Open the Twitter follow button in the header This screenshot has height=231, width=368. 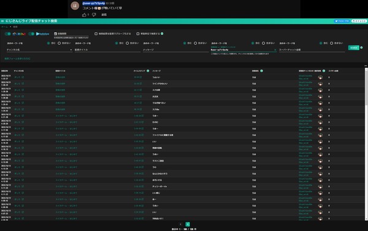[342, 21]
